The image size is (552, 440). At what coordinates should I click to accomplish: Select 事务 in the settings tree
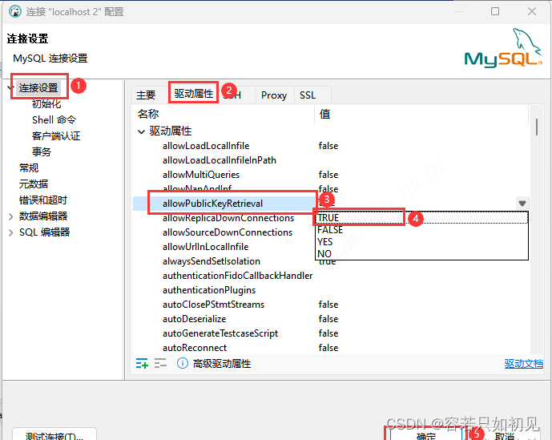(x=42, y=151)
